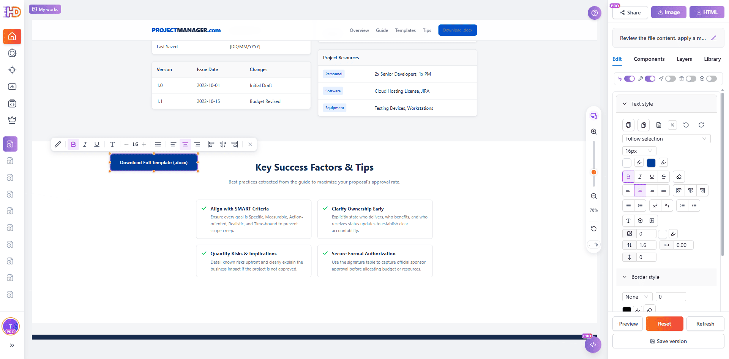
Task: Click copy style icon in Text style panel
Action: click(x=628, y=125)
